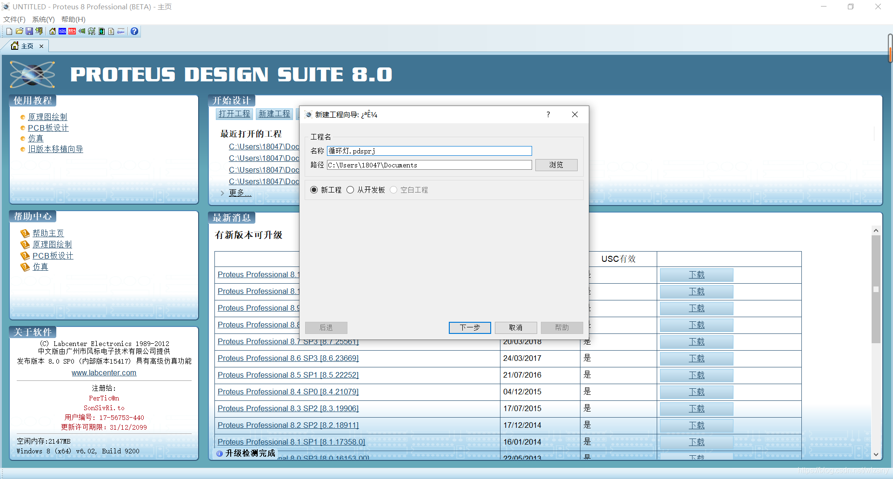Open the ARES PCB layout icon
Image resolution: width=893 pixels, height=479 pixels.
[72, 31]
